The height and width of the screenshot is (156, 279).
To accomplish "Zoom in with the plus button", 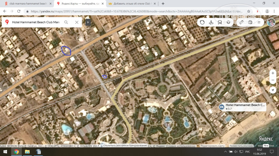I will click(x=273, y=73).
